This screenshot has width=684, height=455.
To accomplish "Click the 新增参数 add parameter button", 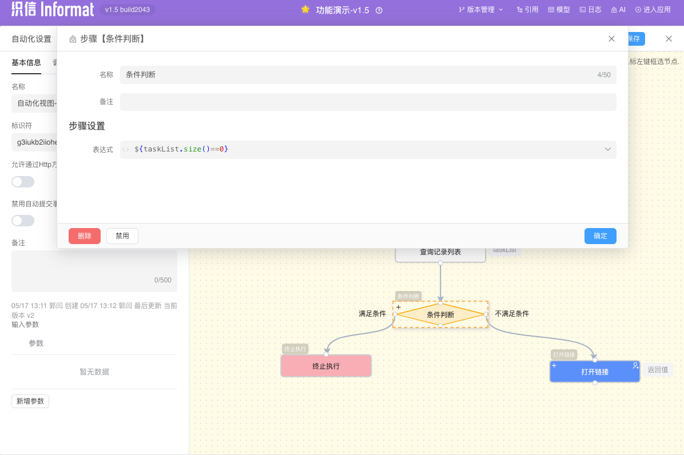I will coord(30,401).
